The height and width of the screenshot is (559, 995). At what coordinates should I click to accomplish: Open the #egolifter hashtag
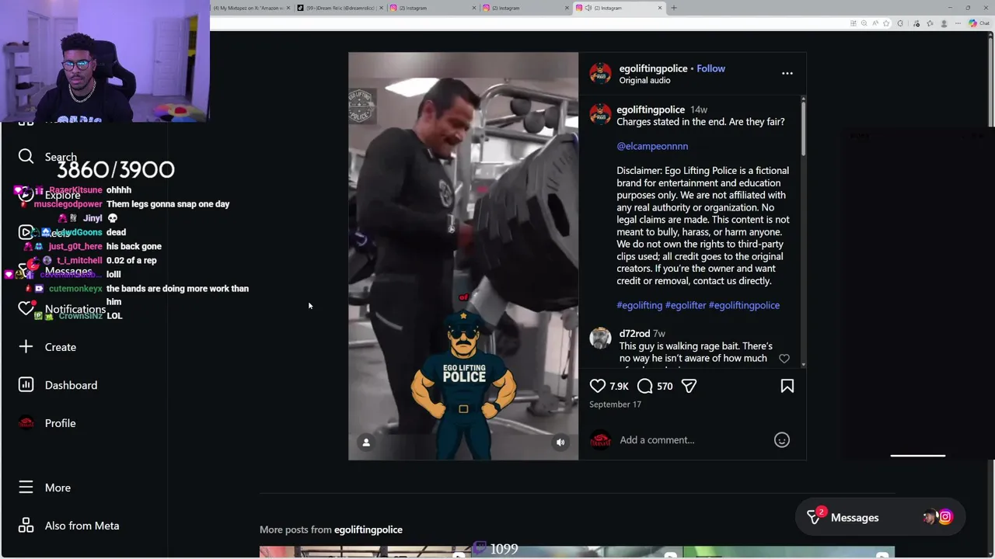(685, 305)
